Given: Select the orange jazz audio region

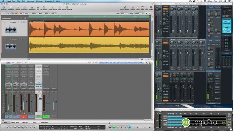Looking at the screenshot, I should (x=89, y=28).
